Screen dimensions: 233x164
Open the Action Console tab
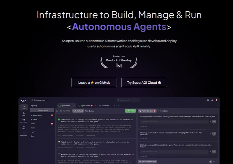(147, 111)
